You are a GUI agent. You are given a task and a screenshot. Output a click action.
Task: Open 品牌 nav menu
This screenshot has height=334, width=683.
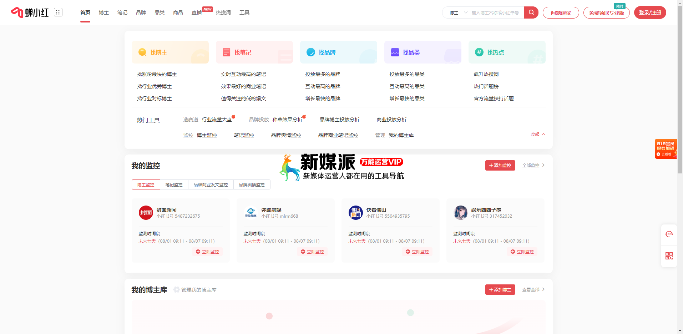tap(141, 12)
